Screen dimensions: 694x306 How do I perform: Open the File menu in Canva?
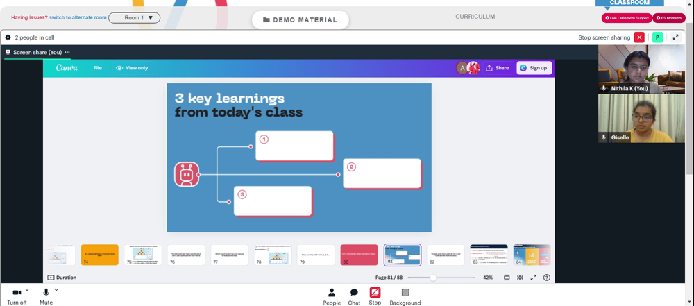coord(97,68)
